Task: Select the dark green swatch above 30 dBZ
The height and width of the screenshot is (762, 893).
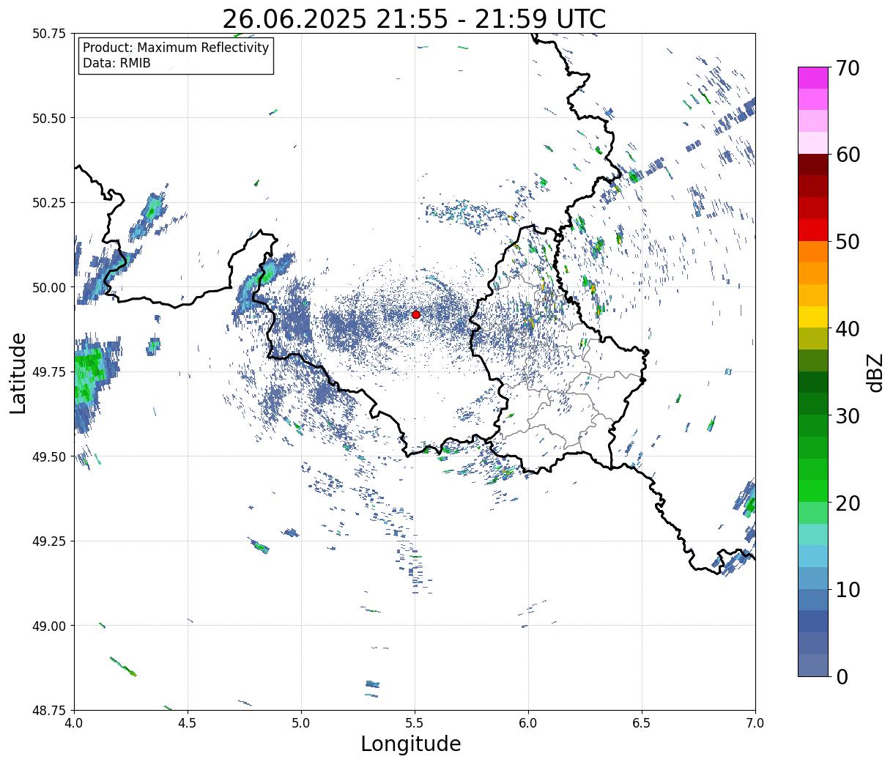Action: click(813, 382)
